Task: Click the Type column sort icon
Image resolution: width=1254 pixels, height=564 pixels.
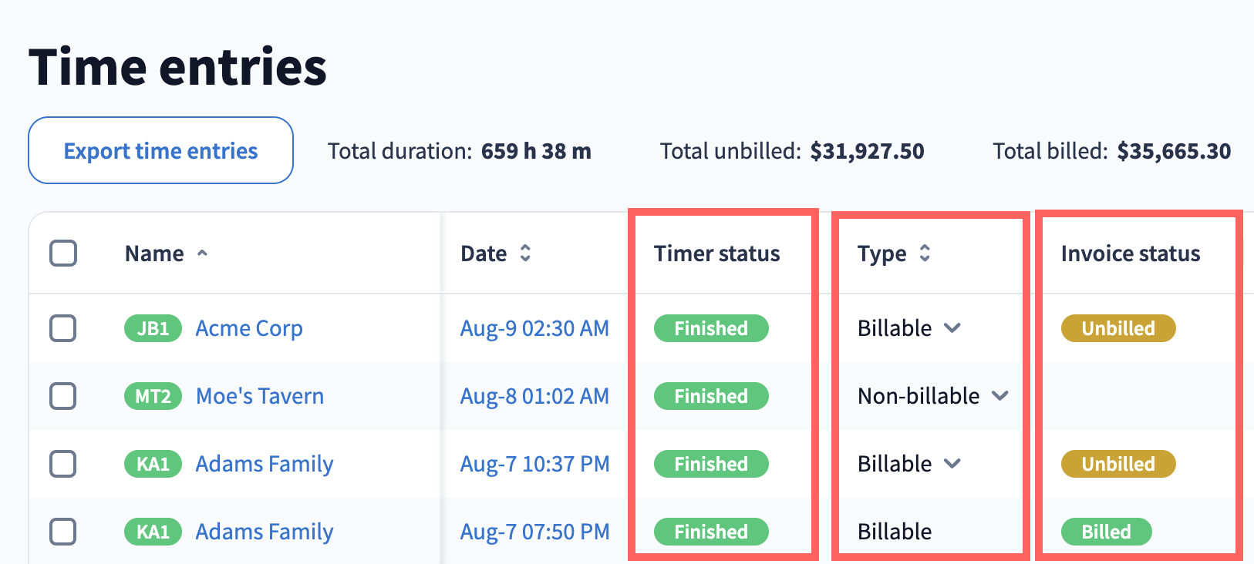Action: tap(925, 253)
